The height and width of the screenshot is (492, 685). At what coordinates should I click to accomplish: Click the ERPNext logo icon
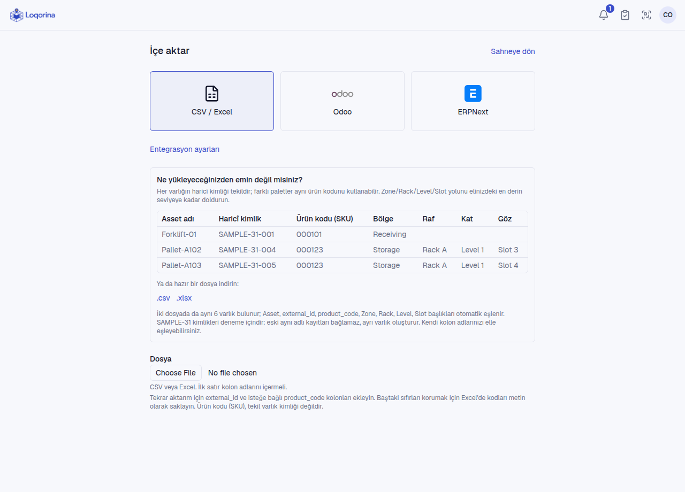(473, 94)
